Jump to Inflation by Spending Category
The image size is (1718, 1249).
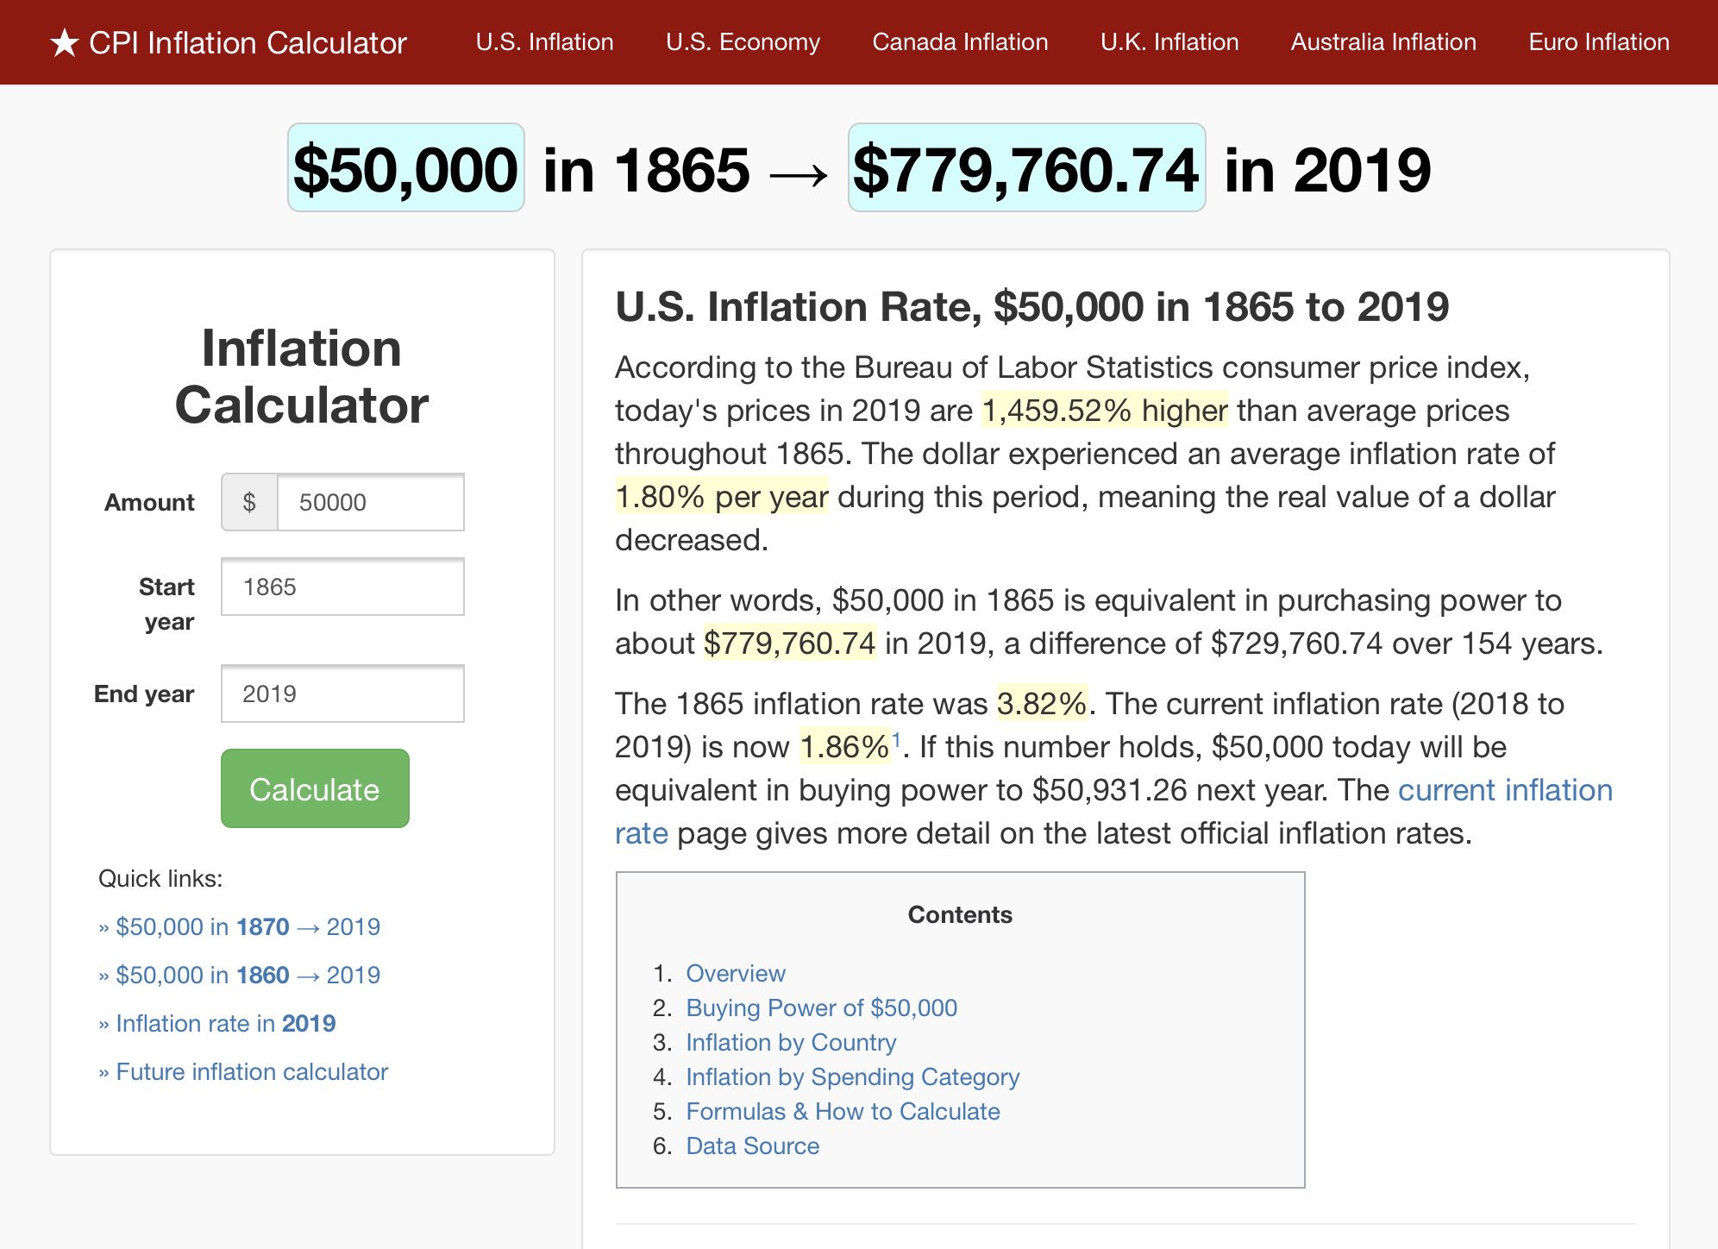click(852, 1077)
